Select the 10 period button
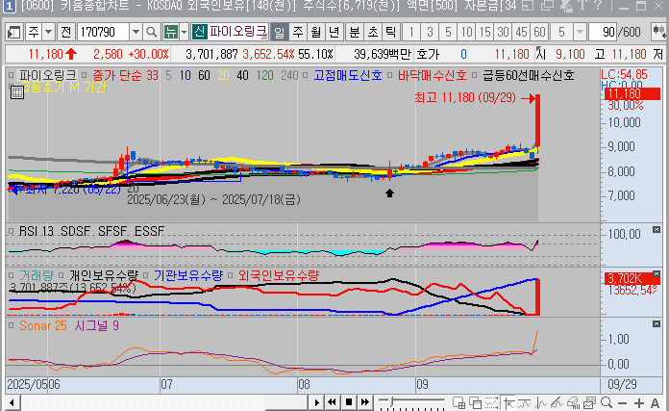This screenshot has width=669, height=411. click(467, 32)
